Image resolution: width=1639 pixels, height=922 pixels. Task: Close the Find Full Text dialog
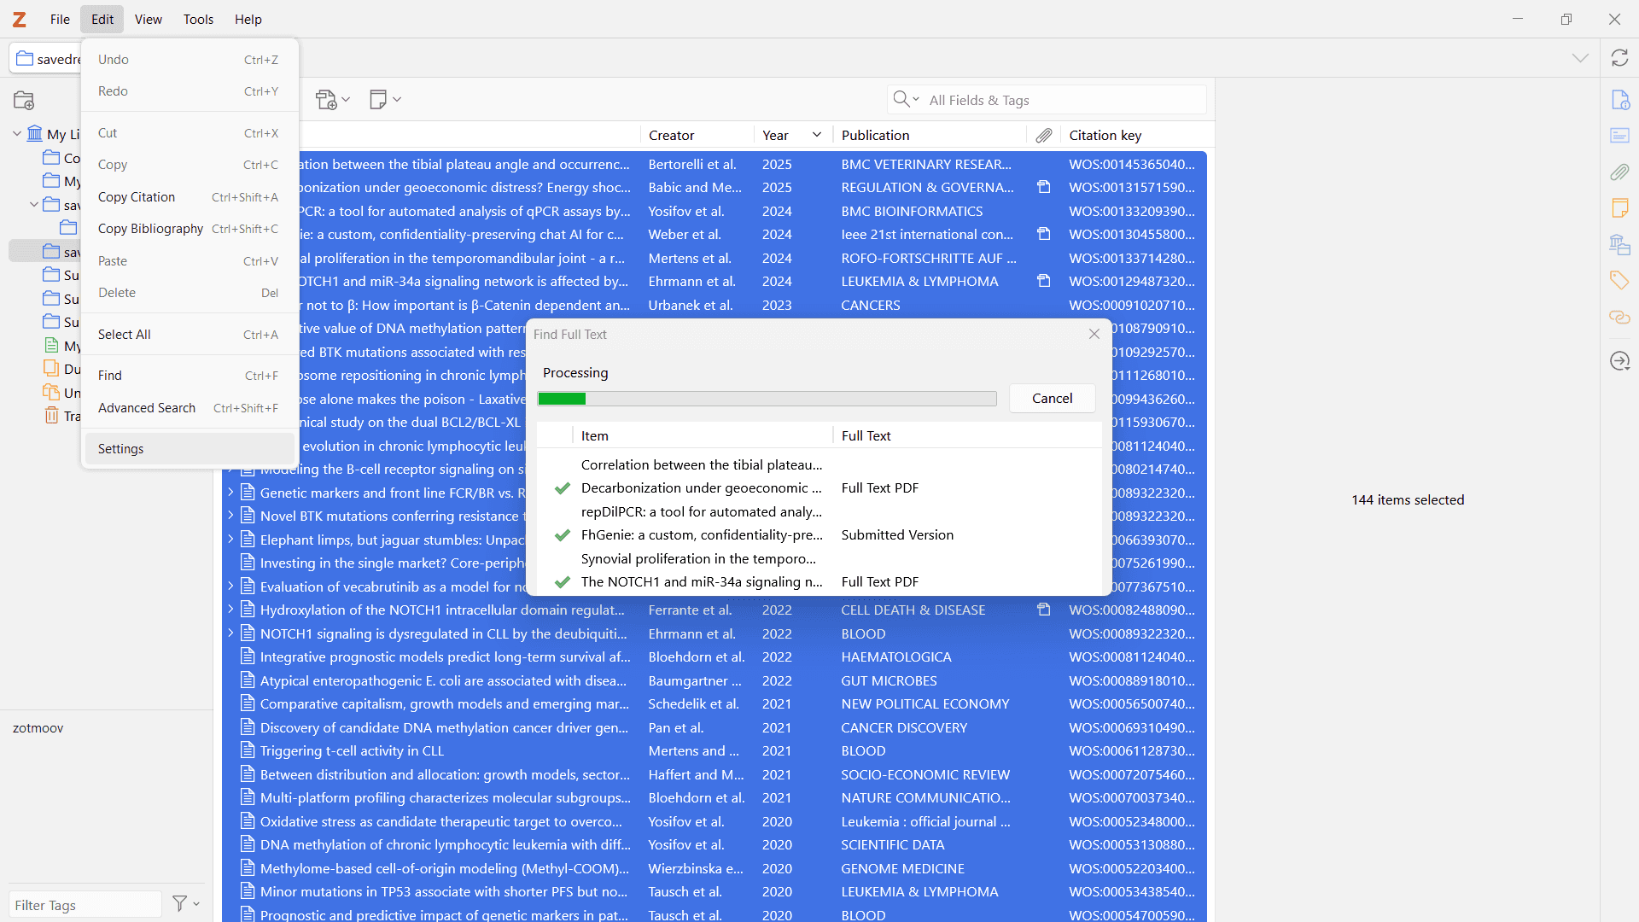[x=1094, y=334]
